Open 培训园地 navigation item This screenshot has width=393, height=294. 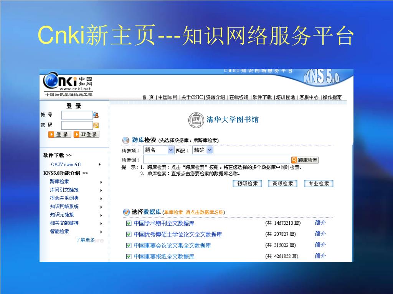(286, 97)
